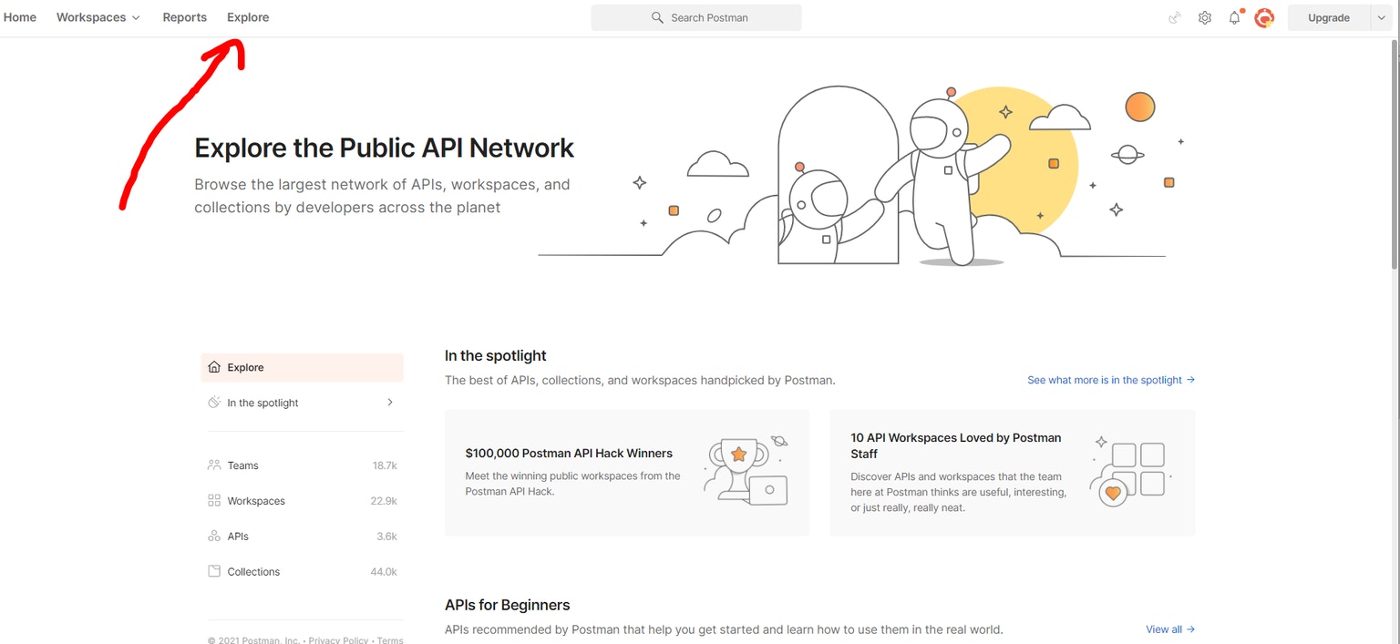Image resolution: width=1400 pixels, height=644 pixels.
Task: Click the house icon beside Explore
Action: click(214, 367)
